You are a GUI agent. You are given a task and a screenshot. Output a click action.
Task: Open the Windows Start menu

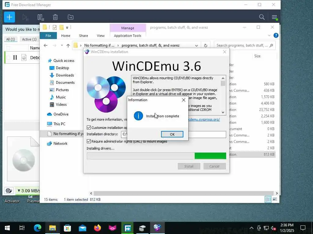tap(7, 228)
